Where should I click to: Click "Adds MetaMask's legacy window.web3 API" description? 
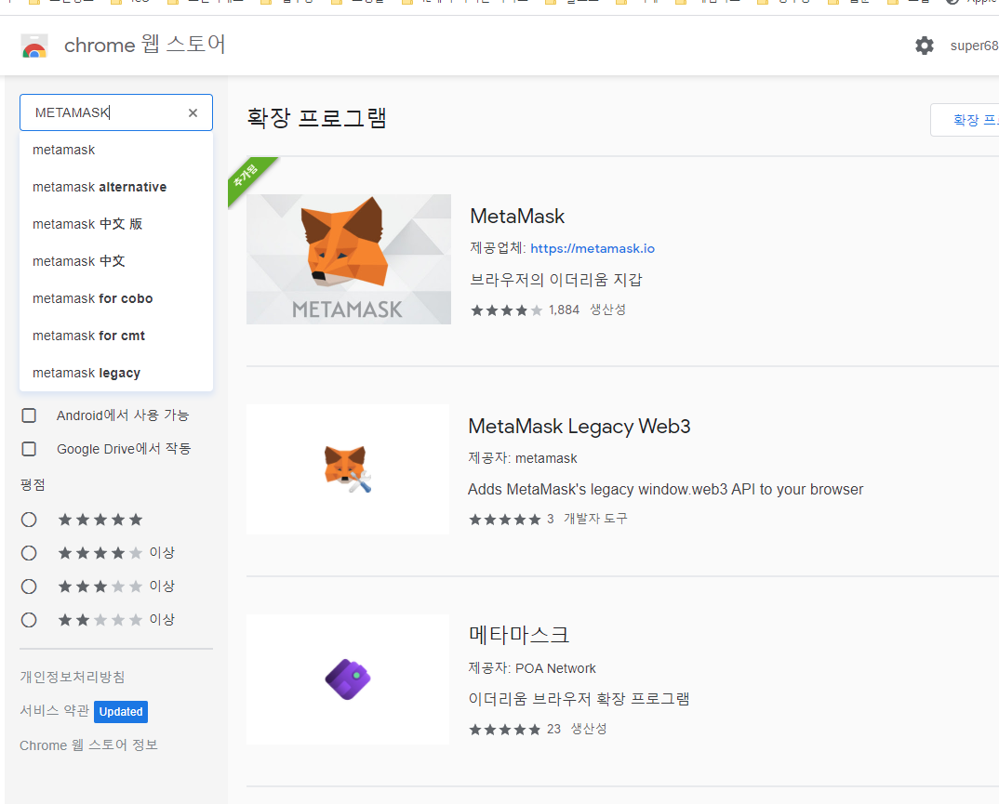click(x=666, y=490)
